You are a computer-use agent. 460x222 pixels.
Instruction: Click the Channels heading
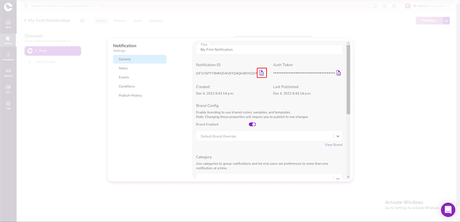pyautogui.click(x=34, y=36)
